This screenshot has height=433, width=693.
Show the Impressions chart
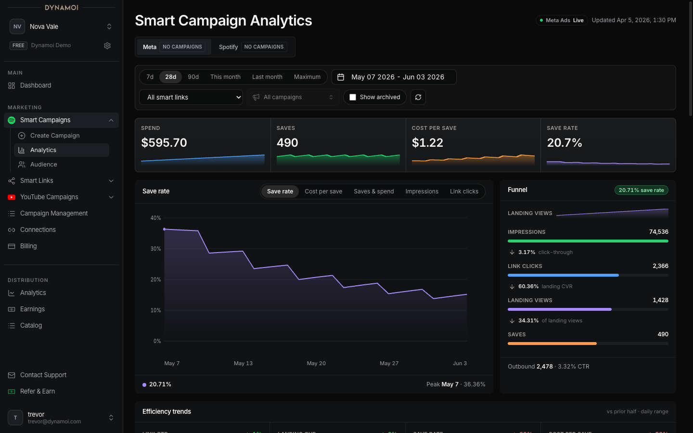(422, 191)
